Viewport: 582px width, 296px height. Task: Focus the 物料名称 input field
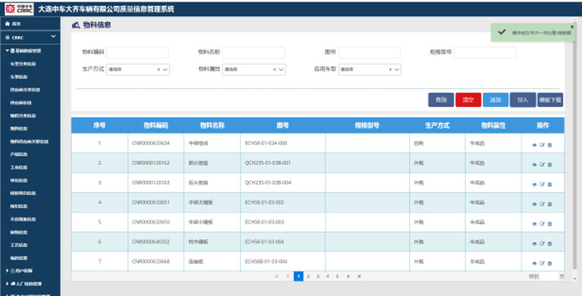(254, 53)
